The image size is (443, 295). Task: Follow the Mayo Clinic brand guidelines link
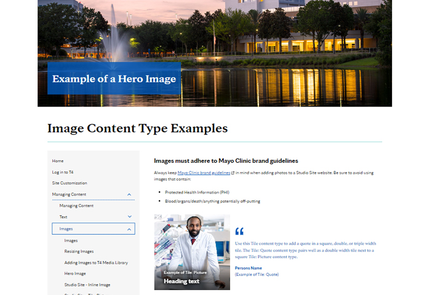click(204, 173)
